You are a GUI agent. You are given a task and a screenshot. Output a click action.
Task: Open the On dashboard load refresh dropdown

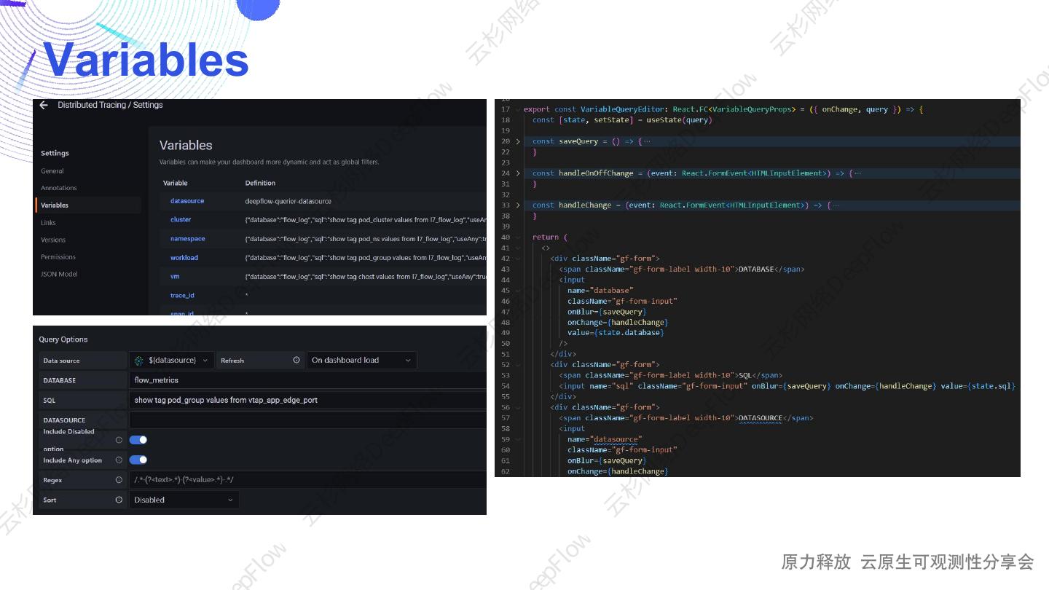(x=361, y=360)
